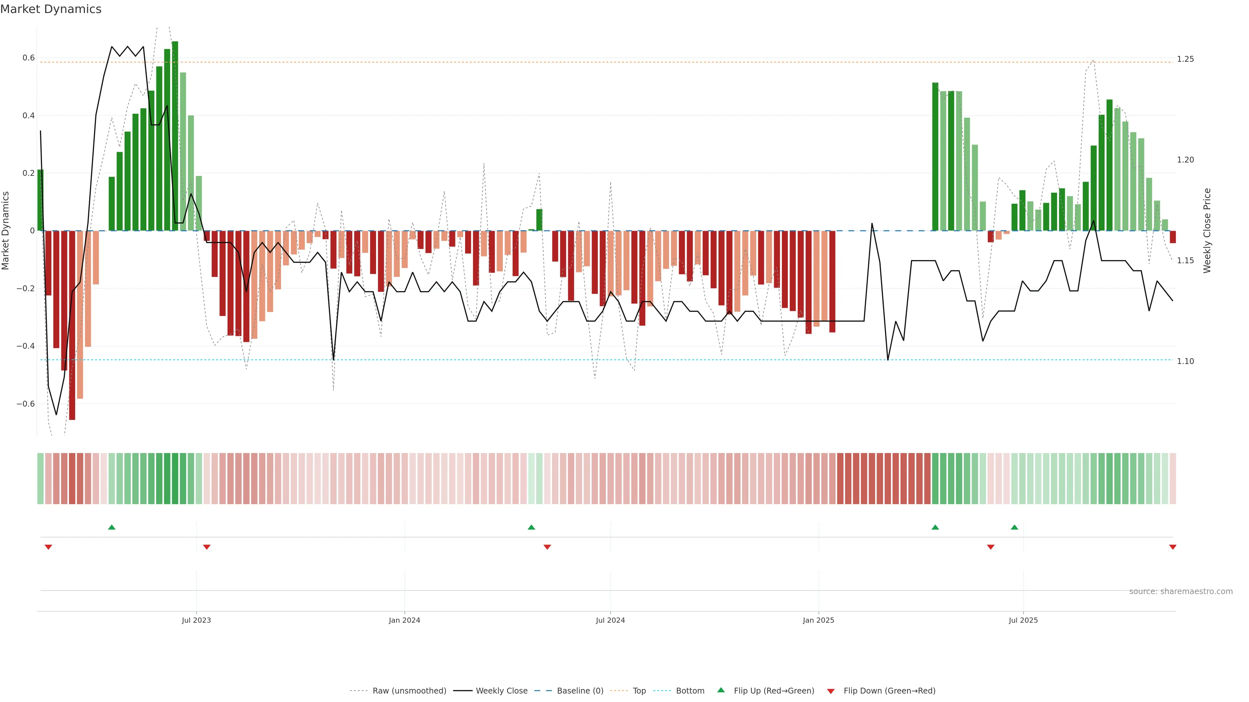1249x702 pixels.
Task: Click the Top legend entry
Action: (639, 691)
